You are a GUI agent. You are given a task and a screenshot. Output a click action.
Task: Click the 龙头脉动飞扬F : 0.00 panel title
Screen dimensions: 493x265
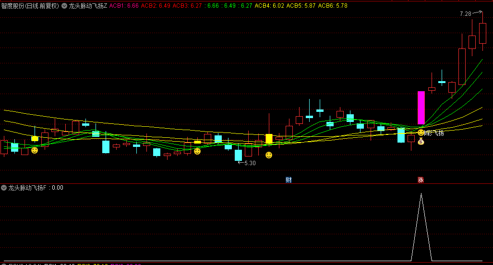click(36, 188)
